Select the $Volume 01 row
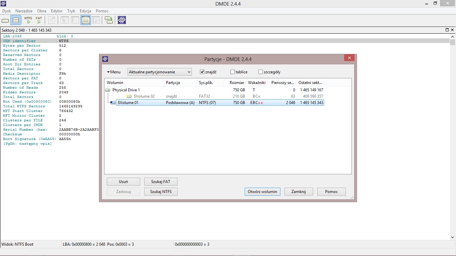Screen dimensions: 456x256 pyautogui.click(x=220, y=103)
